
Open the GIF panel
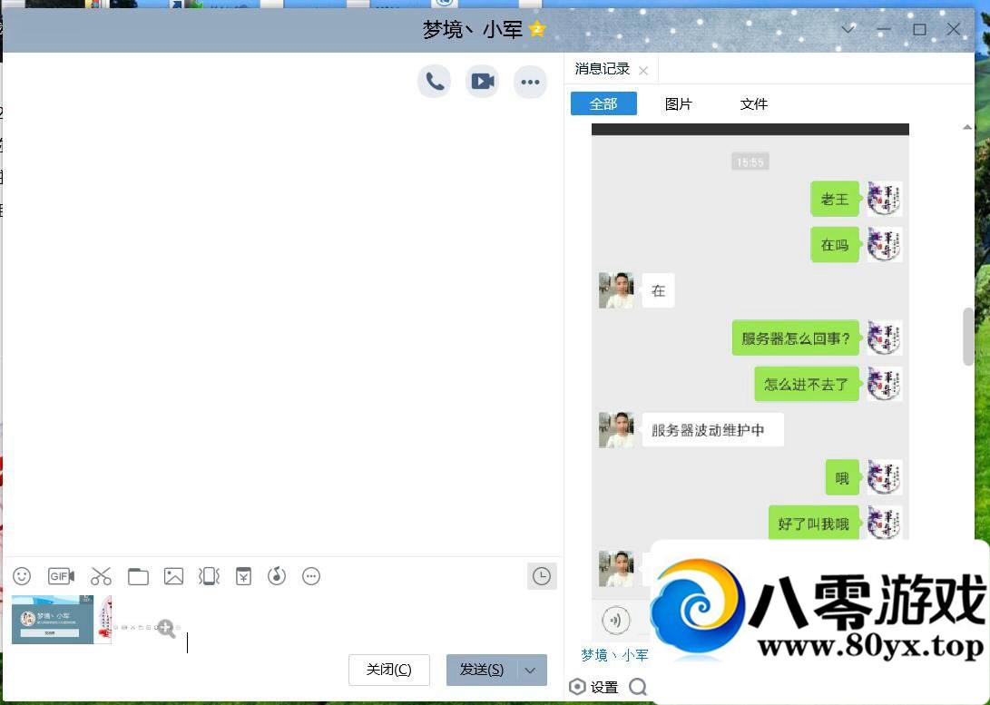(x=61, y=576)
